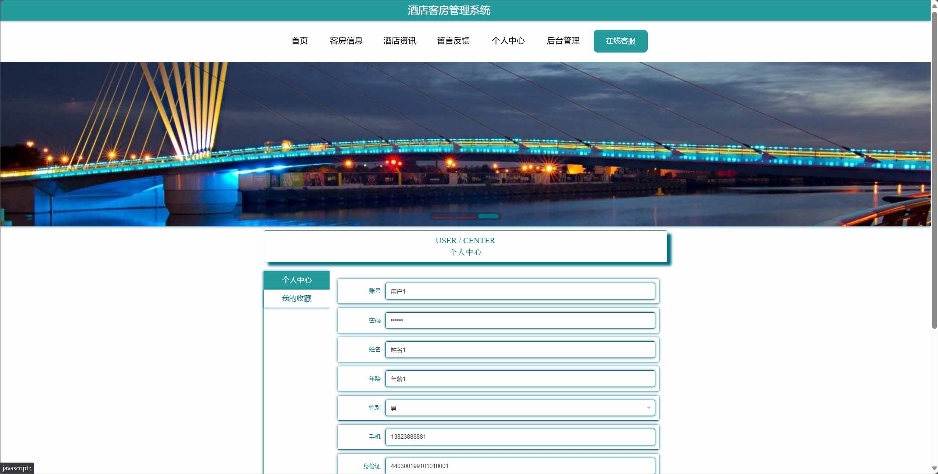This screenshot has width=938, height=474.
Task: Go to 客房信息 page
Action: (346, 41)
